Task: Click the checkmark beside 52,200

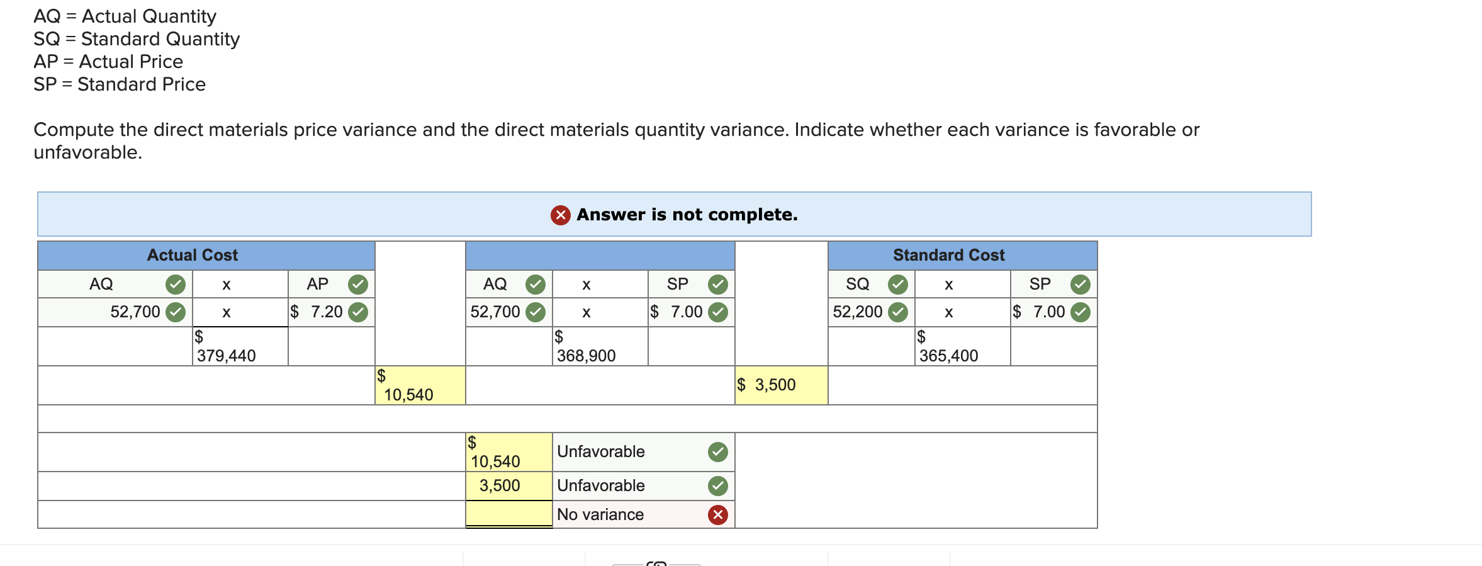Action: point(898,312)
